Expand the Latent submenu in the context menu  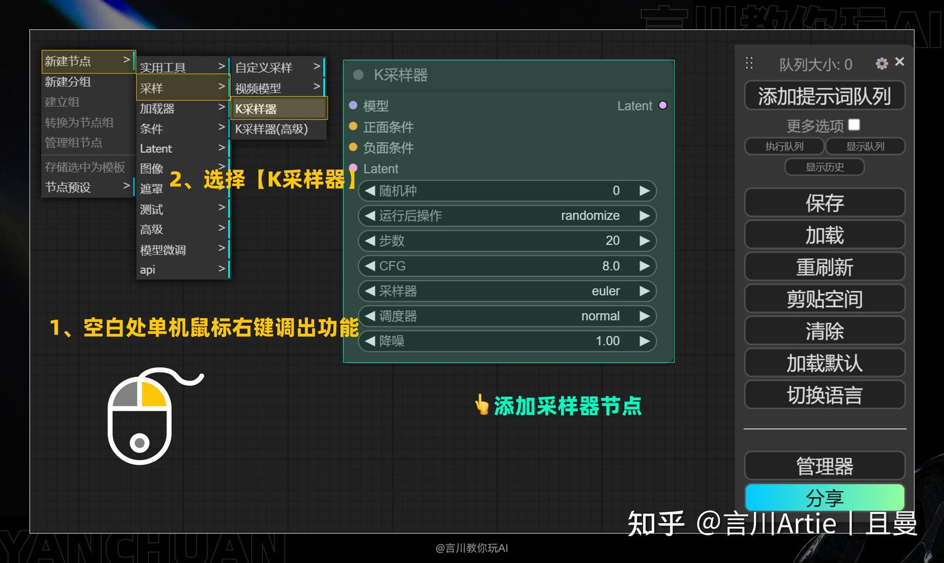183,149
